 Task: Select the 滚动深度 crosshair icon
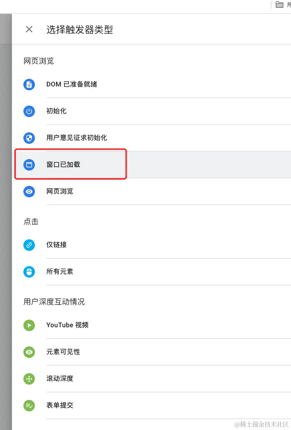(29, 379)
